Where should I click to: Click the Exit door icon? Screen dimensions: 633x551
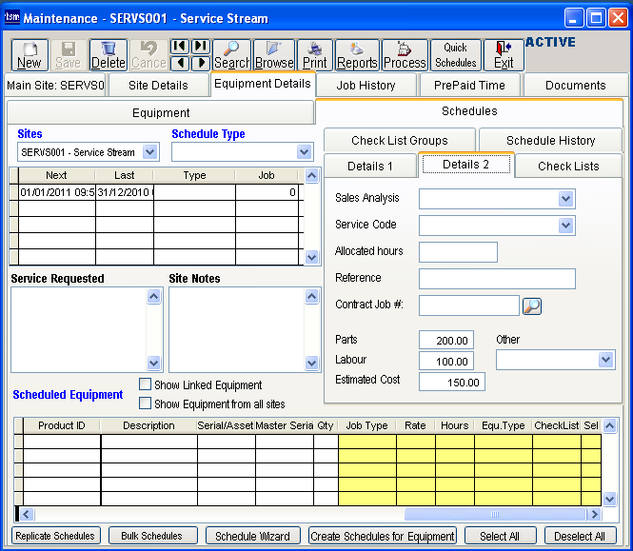pos(504,55)
